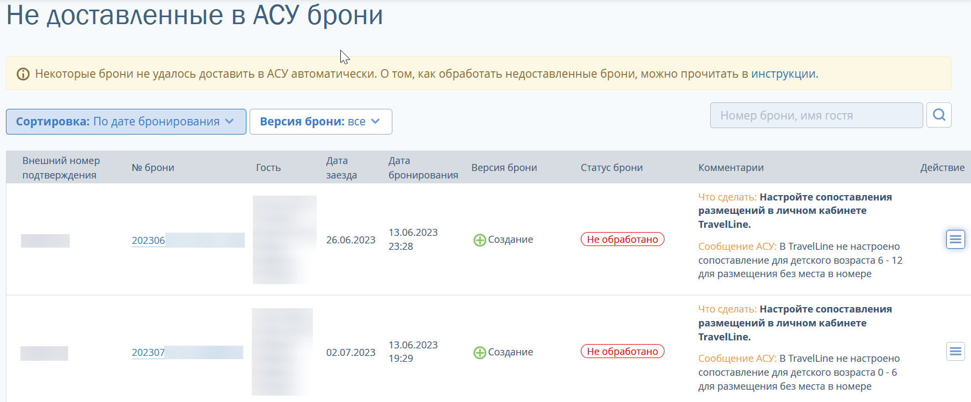Open booking link 202306
Image resolution: width=971 pixels, height=402 pixels.
click(x=148, y=241)
